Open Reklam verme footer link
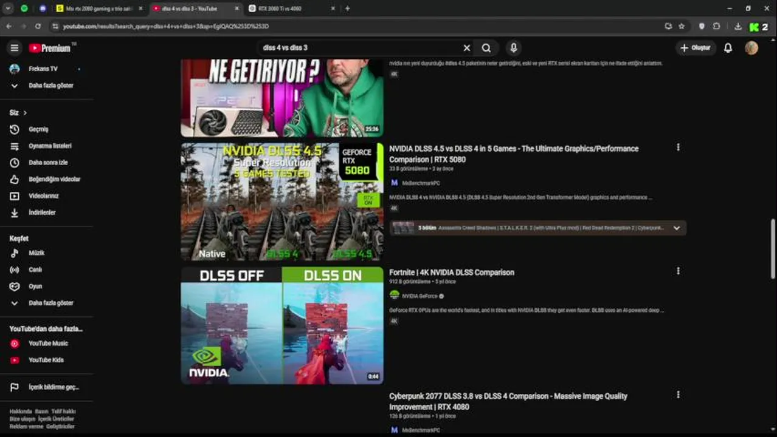The image size is (777, 437). 26,427
